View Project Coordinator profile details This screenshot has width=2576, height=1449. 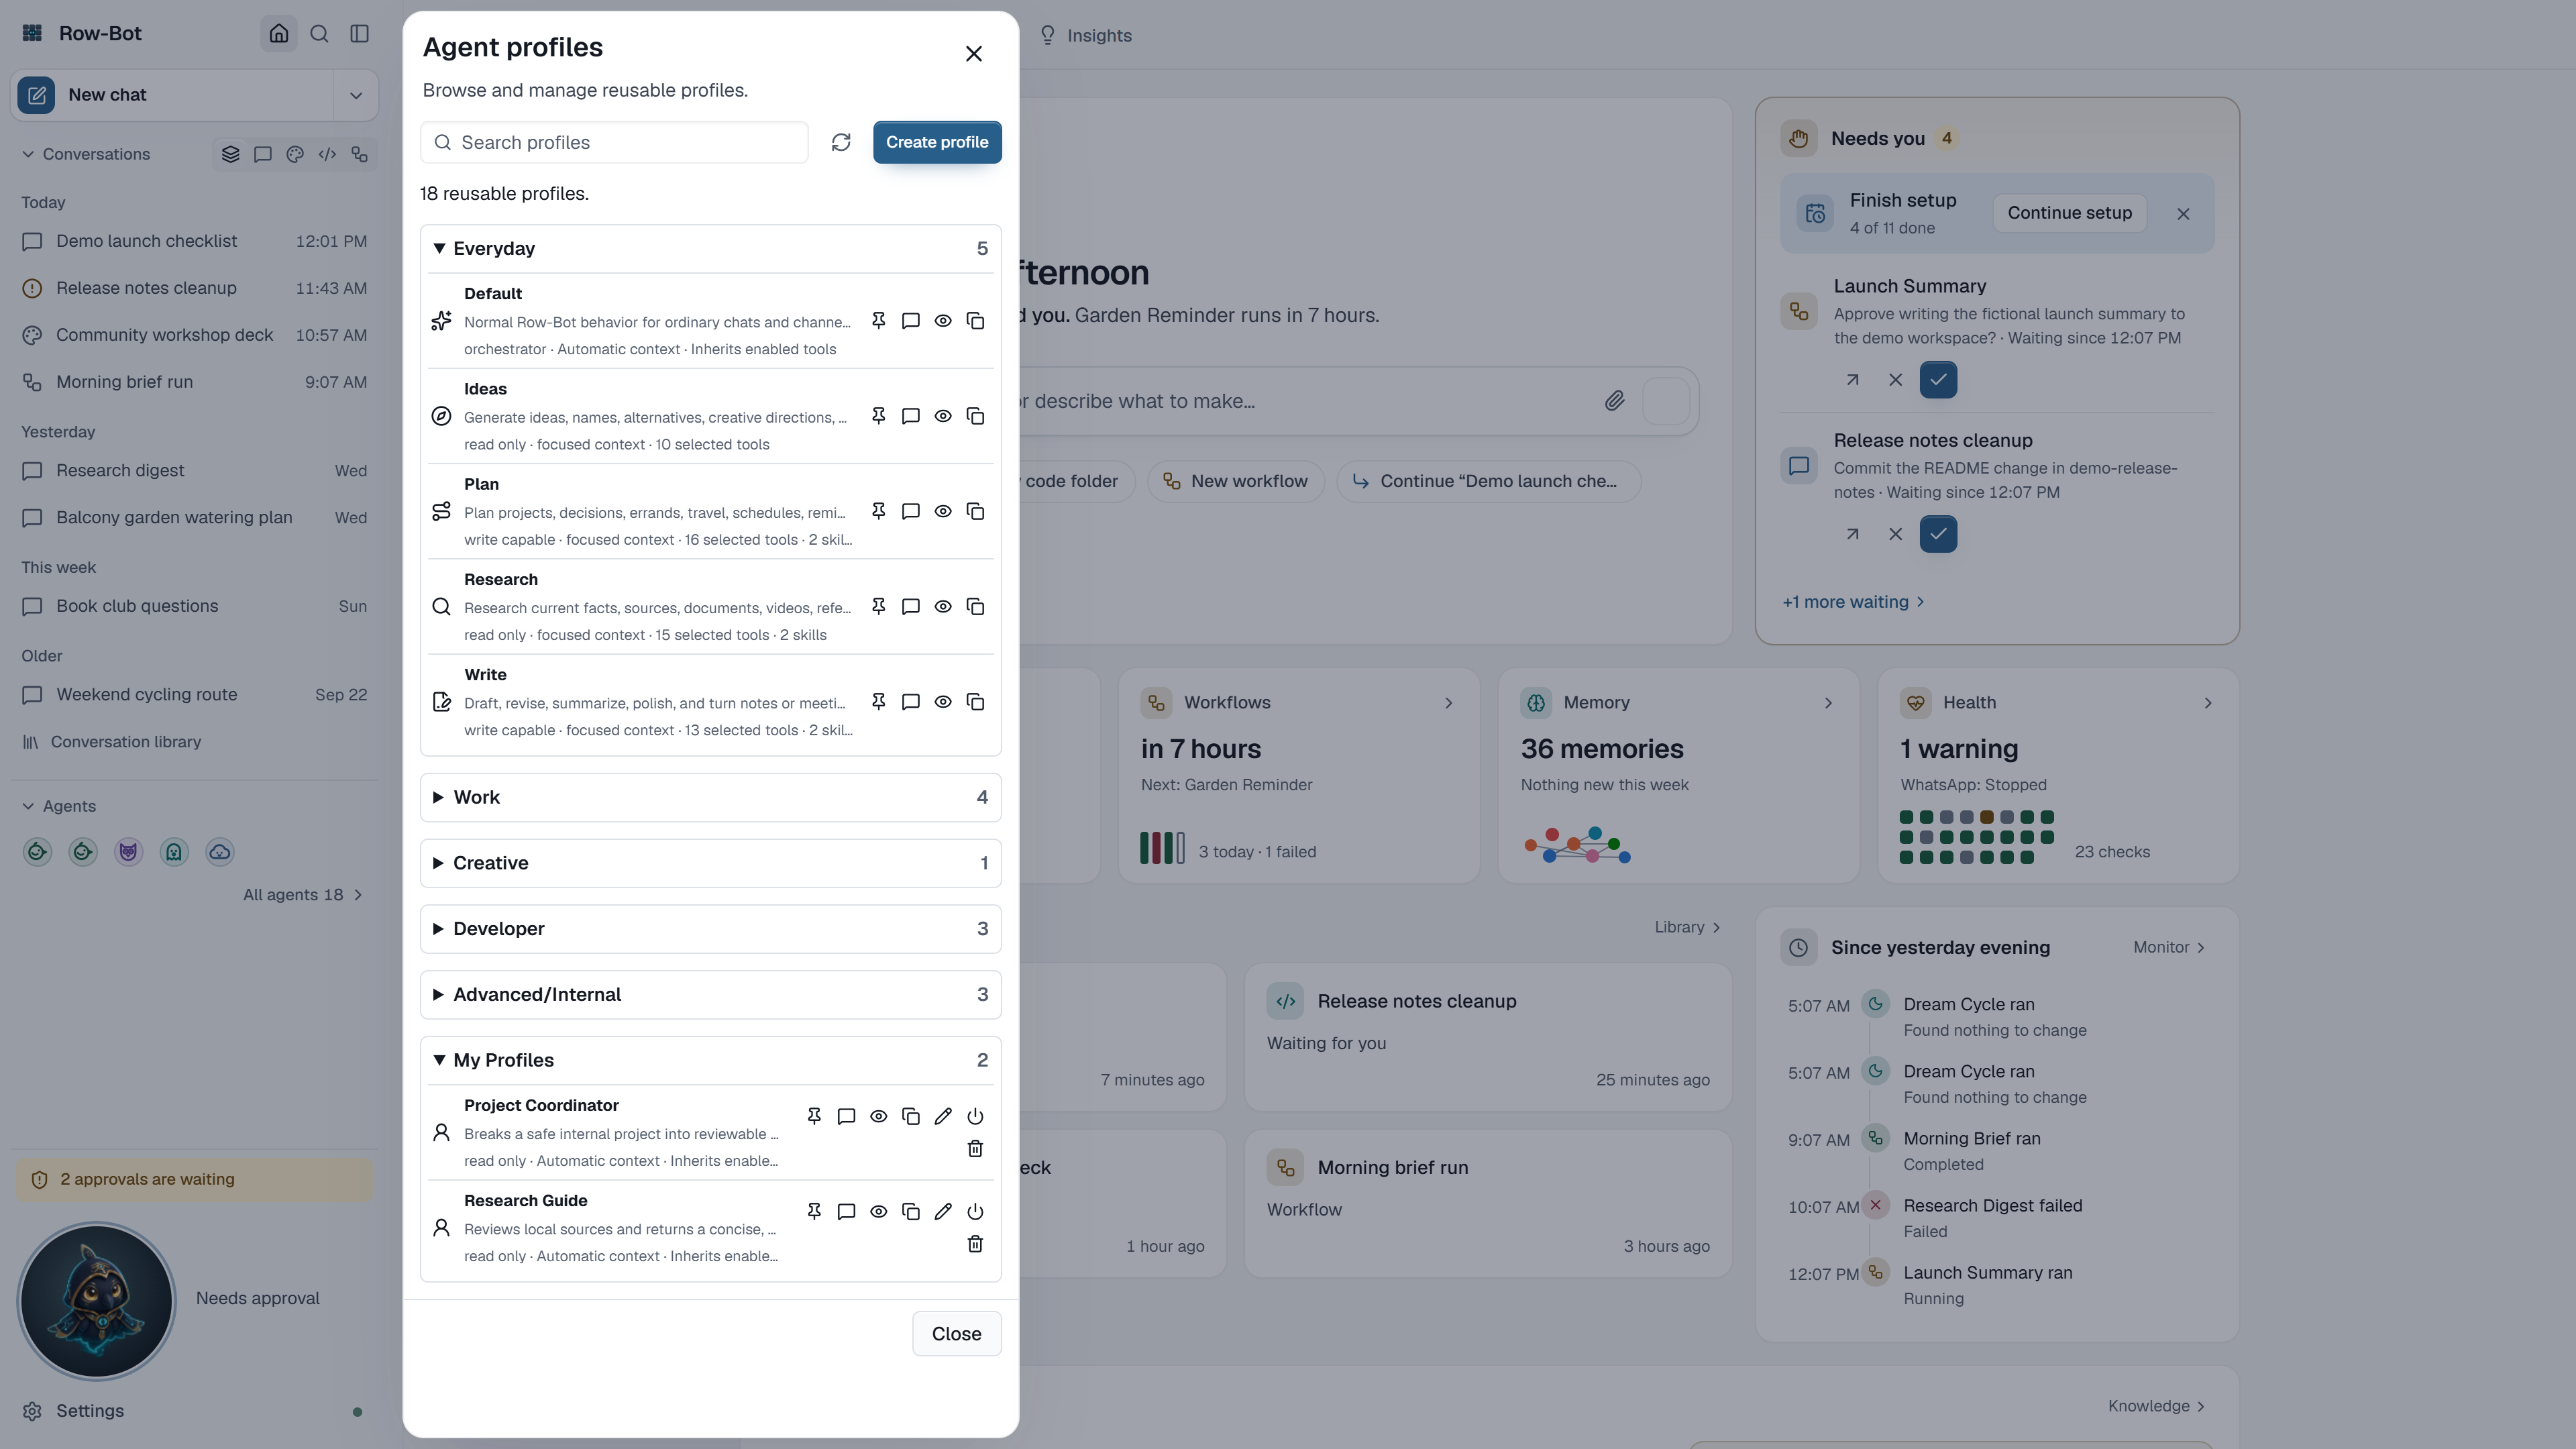(x=878, y=1116)
